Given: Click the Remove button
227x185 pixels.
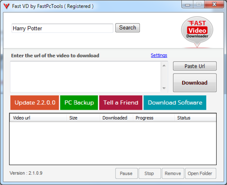Looking at the screenshot, I should [173, 173].
